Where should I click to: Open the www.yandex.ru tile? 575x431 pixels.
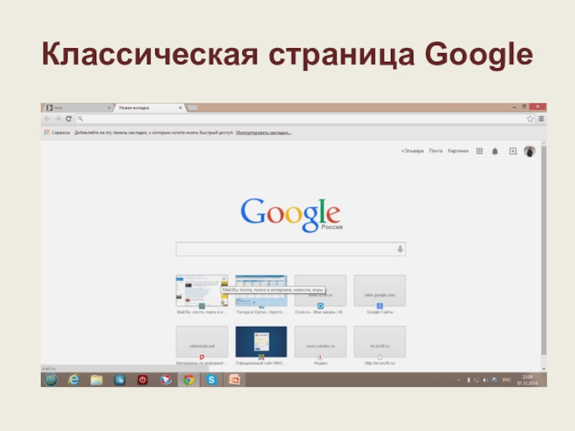321,342
